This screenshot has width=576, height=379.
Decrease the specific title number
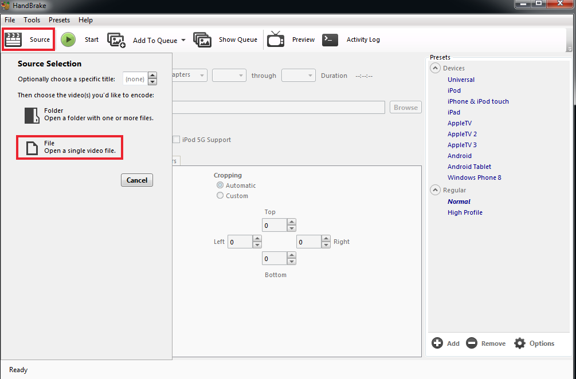tap(152, 82)
